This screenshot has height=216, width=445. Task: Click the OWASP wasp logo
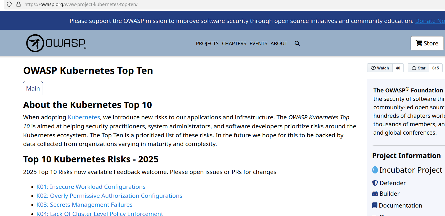[x=56, y=43]
